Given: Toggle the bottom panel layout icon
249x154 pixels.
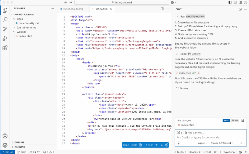Looking at the screenshot, I should (x=235, y=2).
